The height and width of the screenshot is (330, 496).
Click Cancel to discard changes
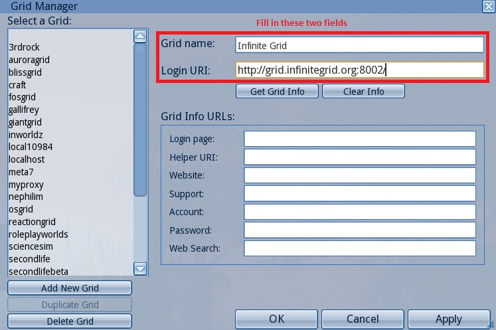tap(363, 319)
